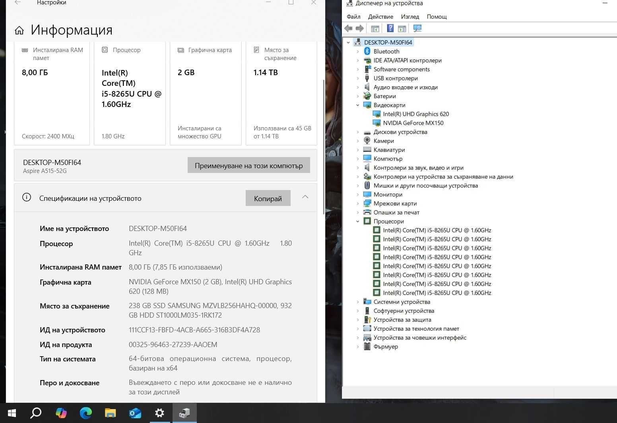Select Intel(R) UHD Graphics 620 device
Viewport: 617px width, 423px height.
pyautogui.click(x=416, y=114)
